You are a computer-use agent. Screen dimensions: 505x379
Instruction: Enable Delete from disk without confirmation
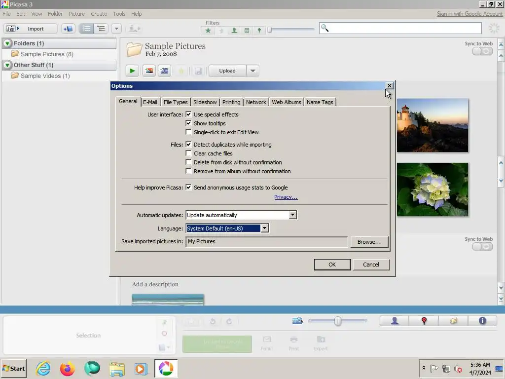[188, 162]
